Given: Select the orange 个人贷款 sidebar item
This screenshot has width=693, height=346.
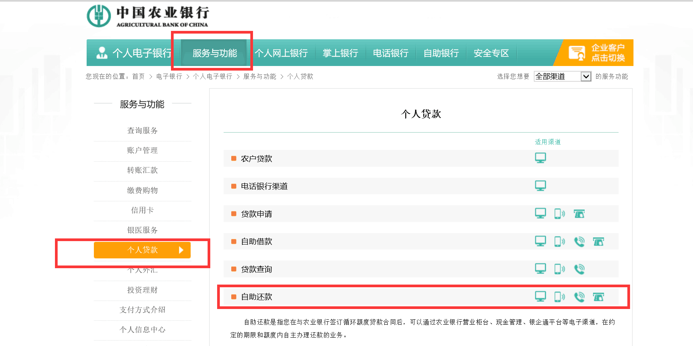Looking at the screenshot, I should click(x=142, y=250).
